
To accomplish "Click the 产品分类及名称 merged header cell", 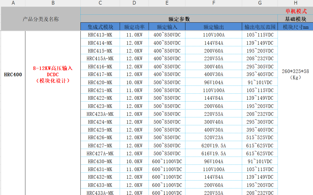I will coord(41,19).
